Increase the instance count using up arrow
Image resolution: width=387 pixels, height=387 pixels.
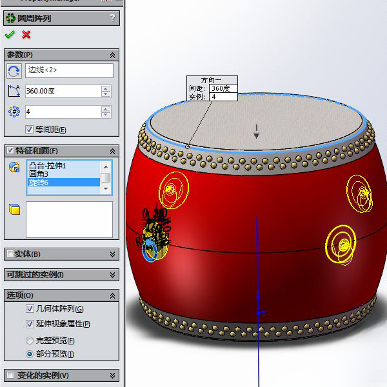click(x=106, y=109)
